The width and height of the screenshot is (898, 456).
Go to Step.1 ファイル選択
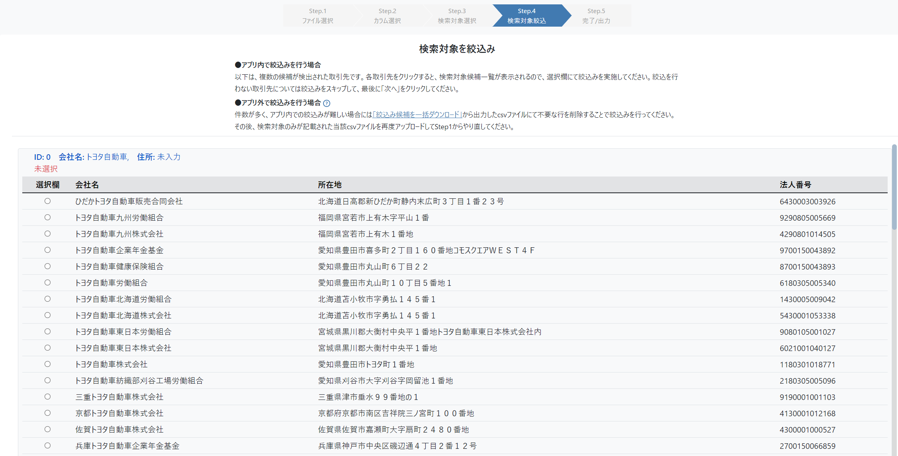317,16
